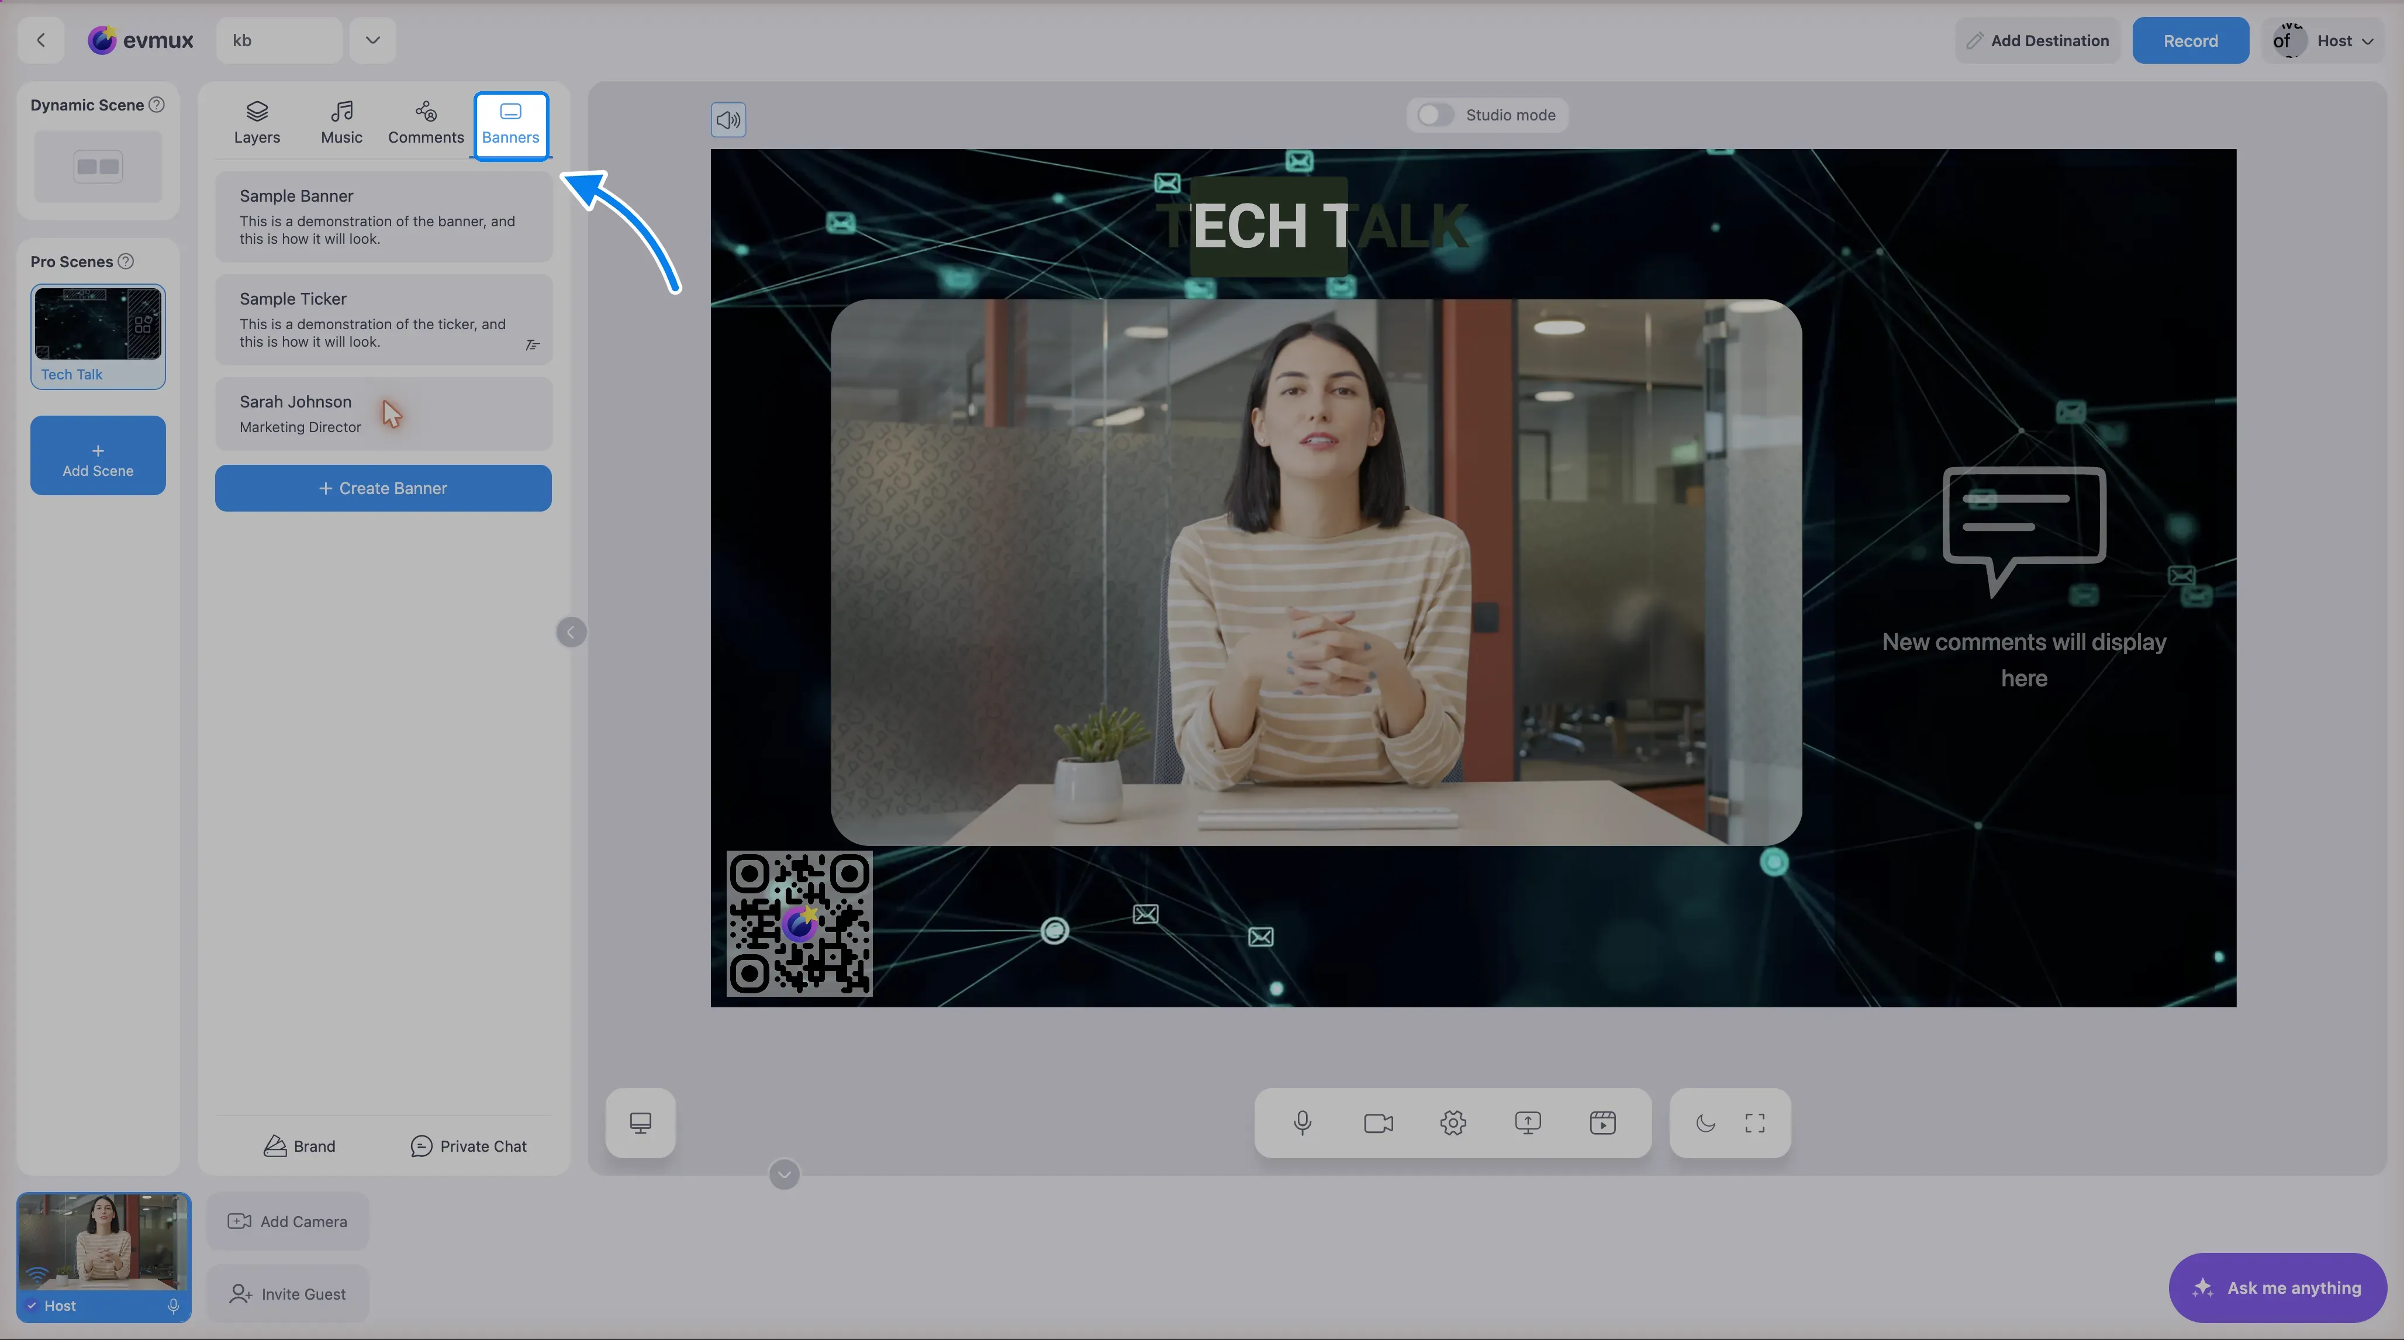
Task: Mute the microphone in bottom toolbar
Action: click(1302, 1123)
